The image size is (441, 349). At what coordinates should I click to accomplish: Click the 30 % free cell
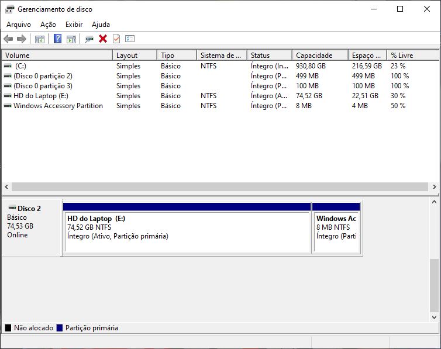(398, 96)
